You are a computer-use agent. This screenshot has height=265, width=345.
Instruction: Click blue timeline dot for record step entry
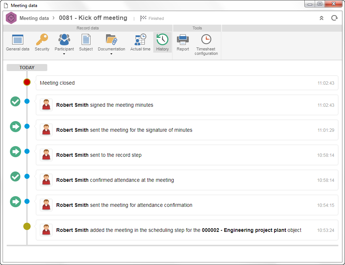[x=27, y=151]
